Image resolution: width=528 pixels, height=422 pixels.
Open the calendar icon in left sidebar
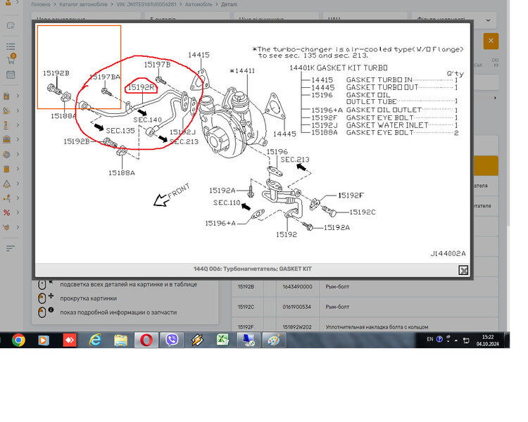tap(11, 74)
